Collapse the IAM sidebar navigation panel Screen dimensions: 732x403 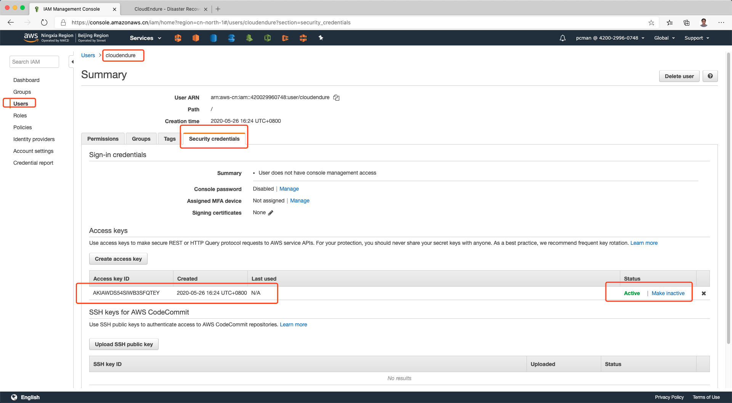coord(72,62)
